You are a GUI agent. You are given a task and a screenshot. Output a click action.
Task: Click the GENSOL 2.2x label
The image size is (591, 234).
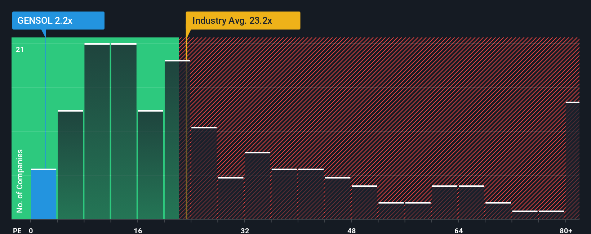58,21
